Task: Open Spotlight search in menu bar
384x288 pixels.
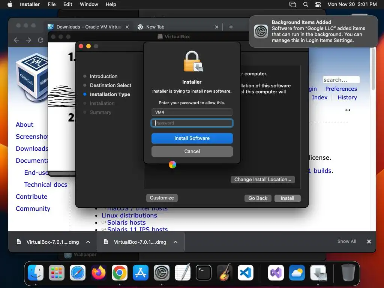Action: [305, 4]
